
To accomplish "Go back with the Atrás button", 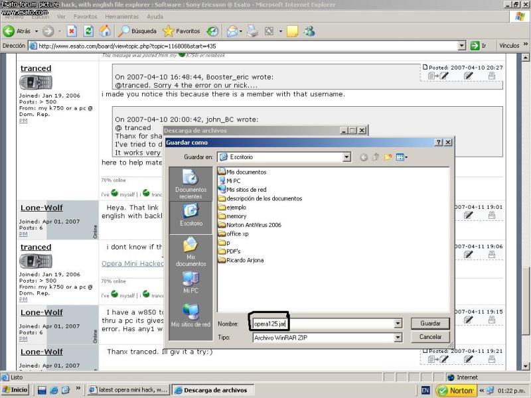I will click(17, 31).
